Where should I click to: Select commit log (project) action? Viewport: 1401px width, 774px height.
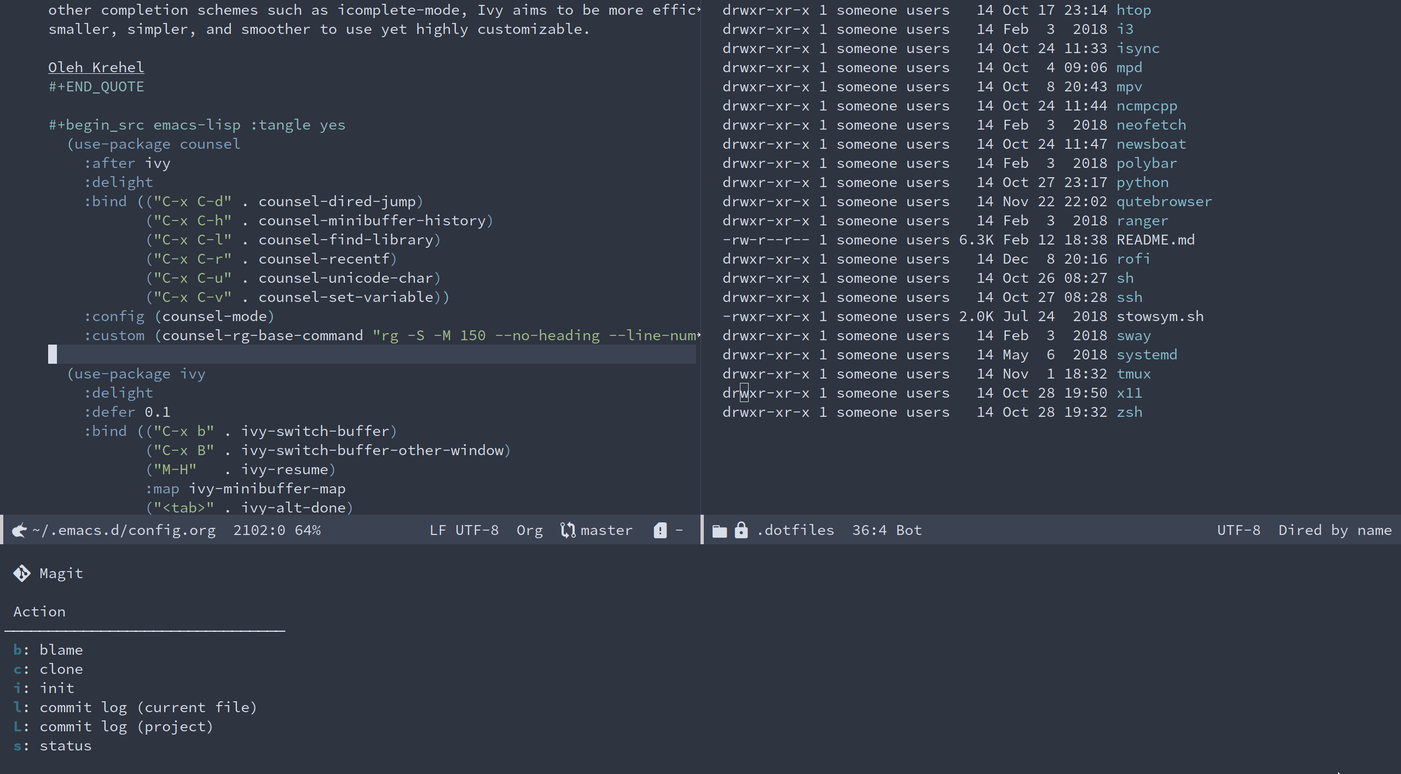click(x=126, y=726)
